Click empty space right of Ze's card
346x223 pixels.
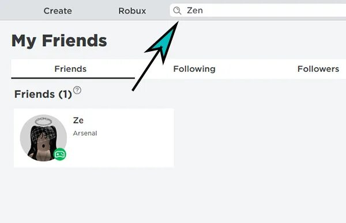258,138
